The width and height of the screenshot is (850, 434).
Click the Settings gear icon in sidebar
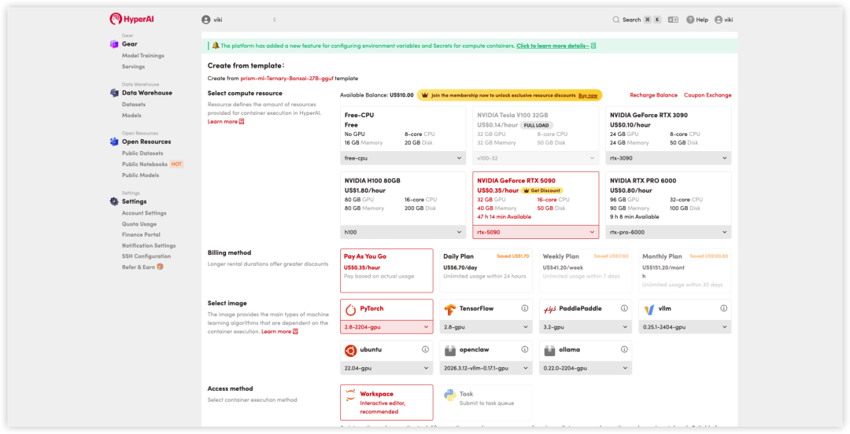pyautogui.click(x=114, y=201)
